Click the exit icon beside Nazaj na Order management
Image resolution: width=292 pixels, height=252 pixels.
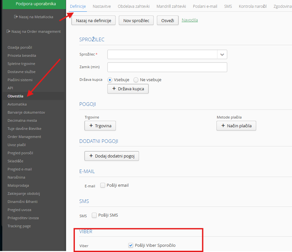8,31
